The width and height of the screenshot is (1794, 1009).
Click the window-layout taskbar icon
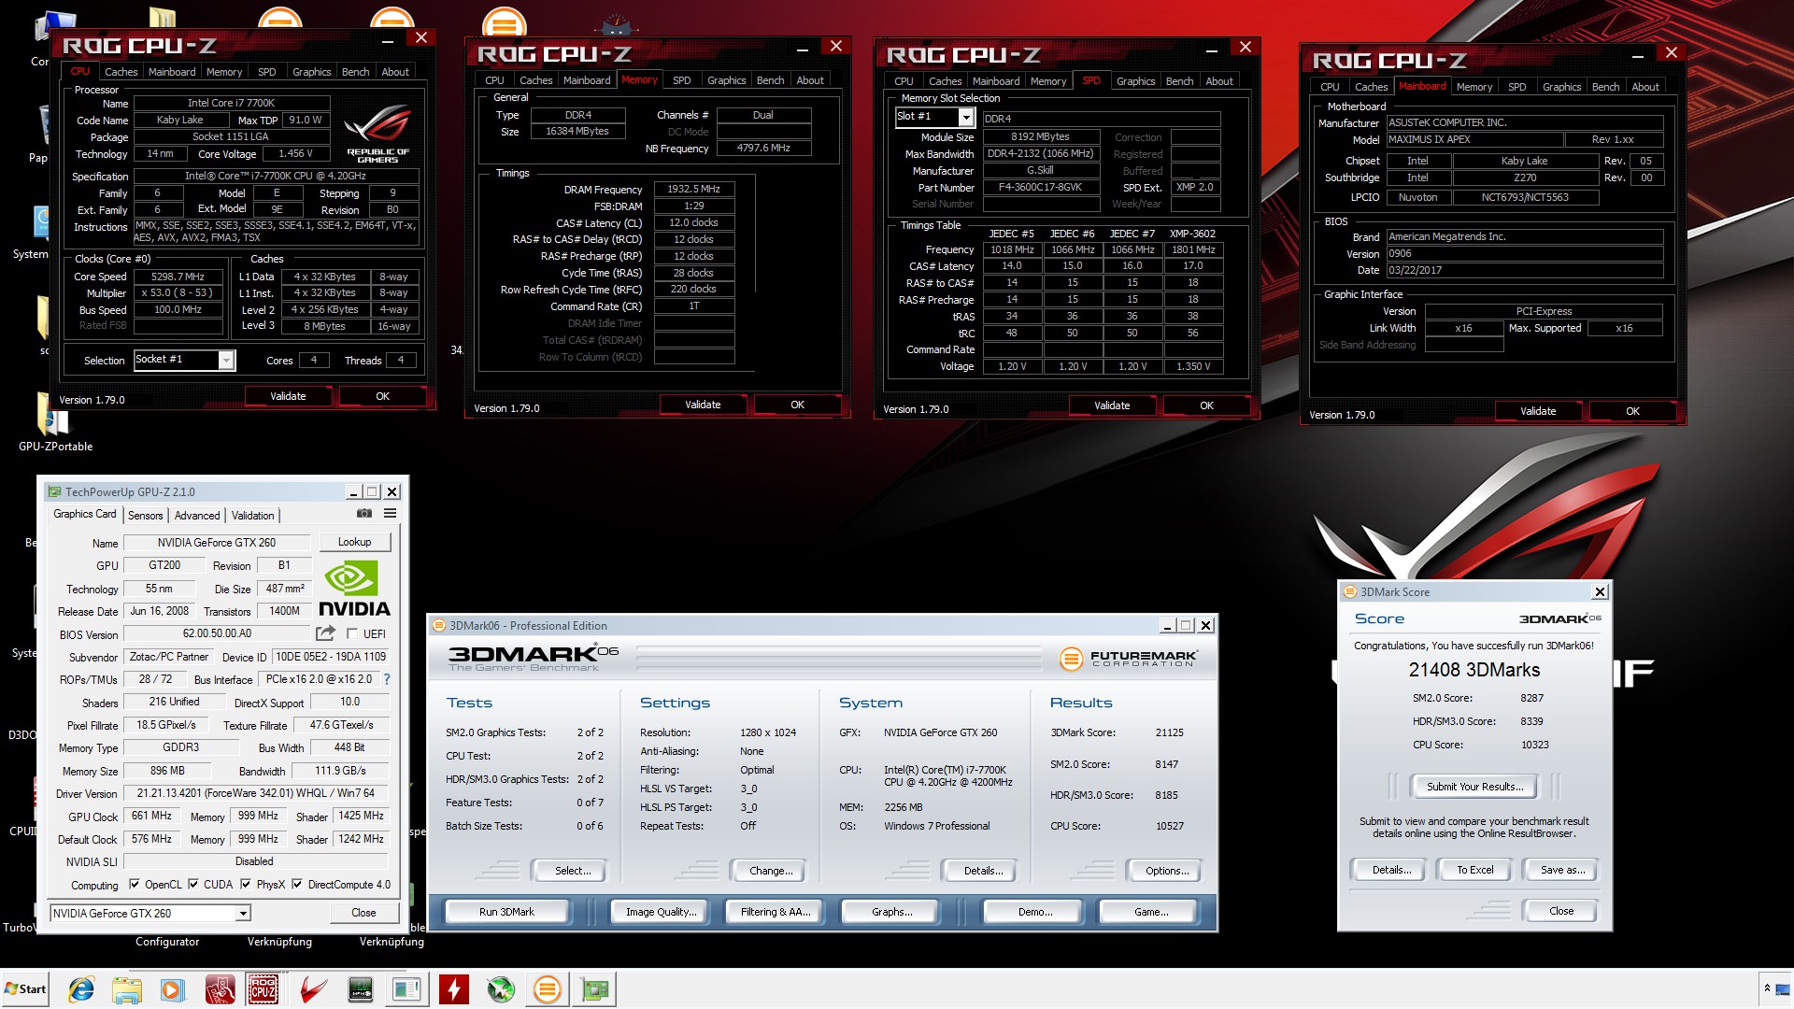point(406,989)
